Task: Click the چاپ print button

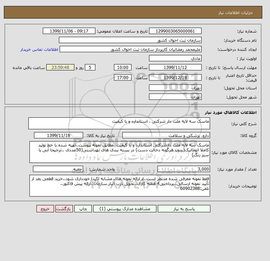Action: [x=83, y=208]
